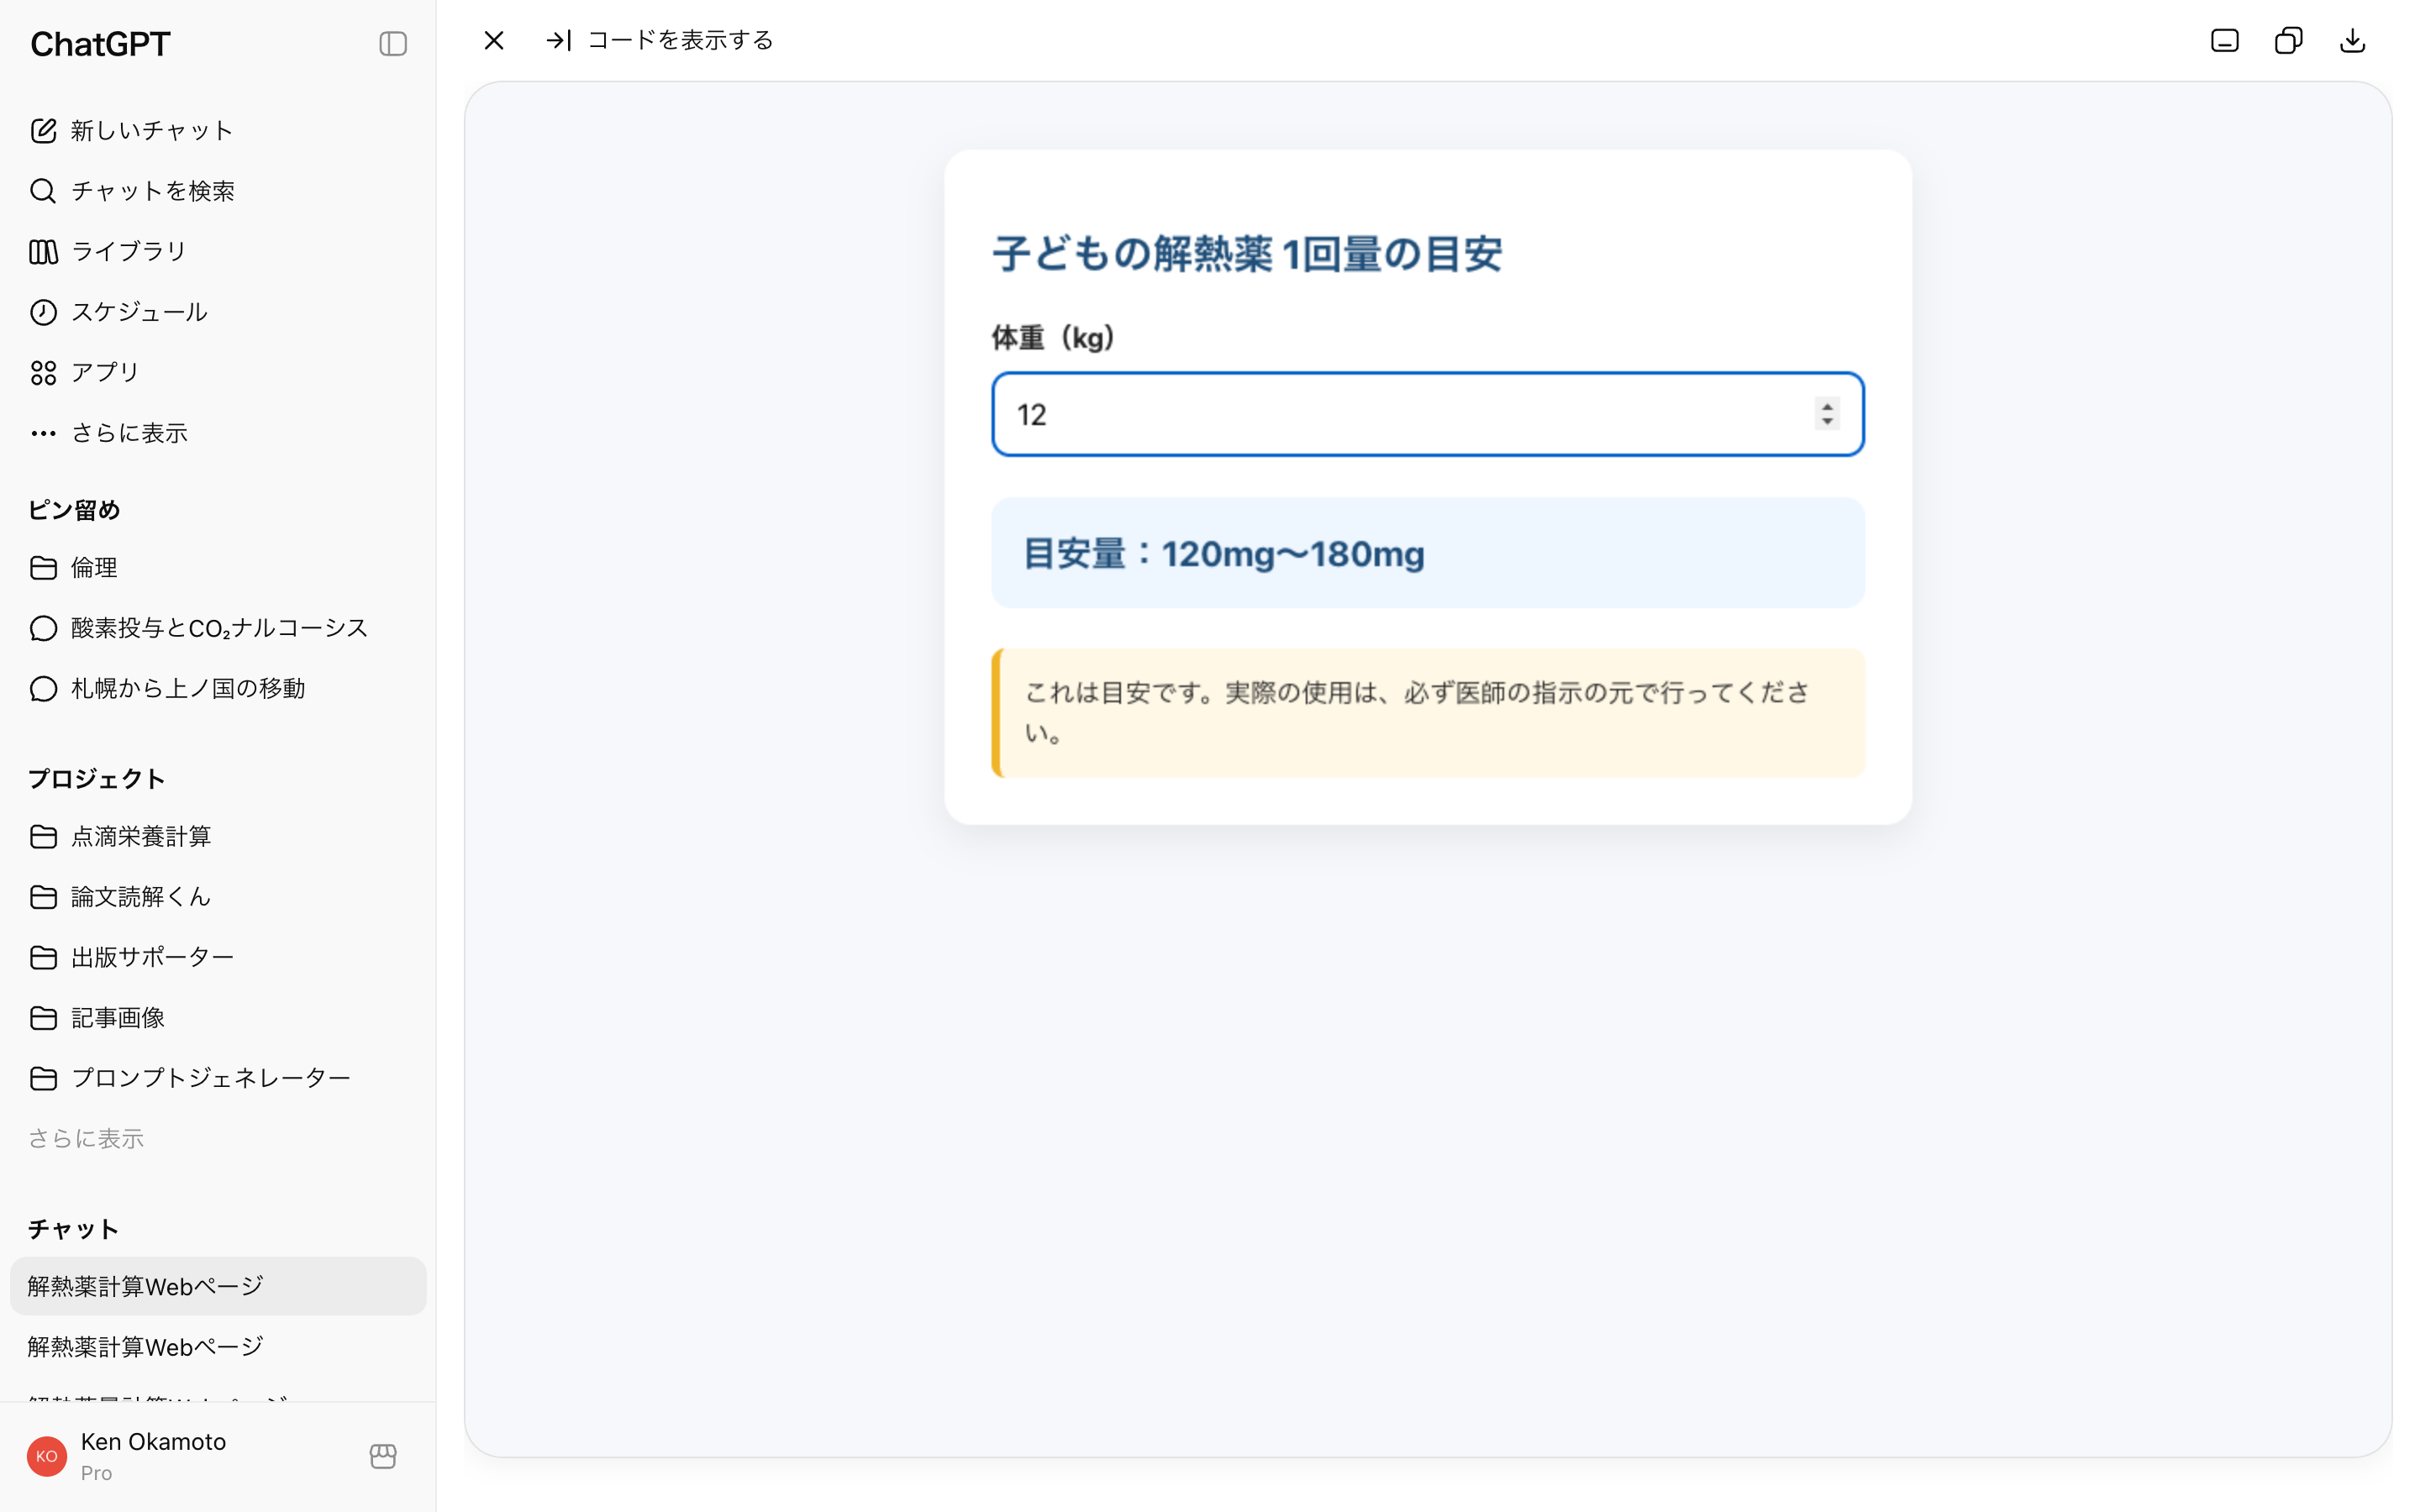Image resolution: width=2420 pixels, height=1512 pixels.
Task: Click the Pro plan label
Action: (97, 1473)
